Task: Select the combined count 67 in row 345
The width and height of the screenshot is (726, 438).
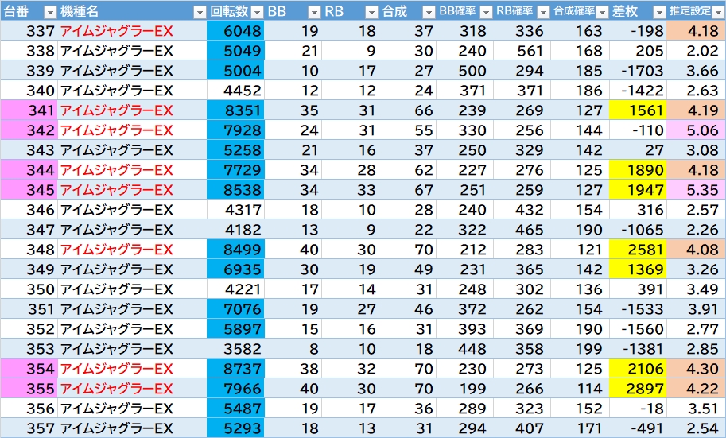Action: point(408,190)
